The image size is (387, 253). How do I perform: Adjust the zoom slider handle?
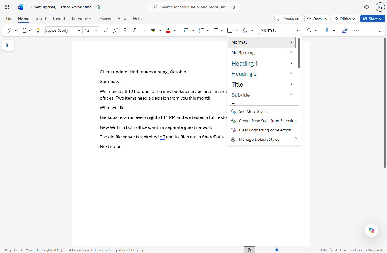coord(277,250)
